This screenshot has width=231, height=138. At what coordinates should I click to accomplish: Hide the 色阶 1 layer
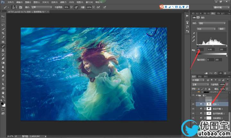(x=193, y=104)
